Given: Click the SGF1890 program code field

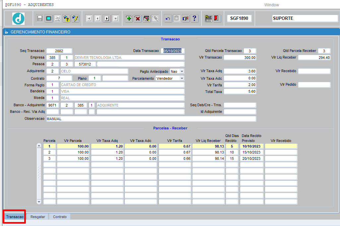Looking at the screenshot, I should point(239,19).
